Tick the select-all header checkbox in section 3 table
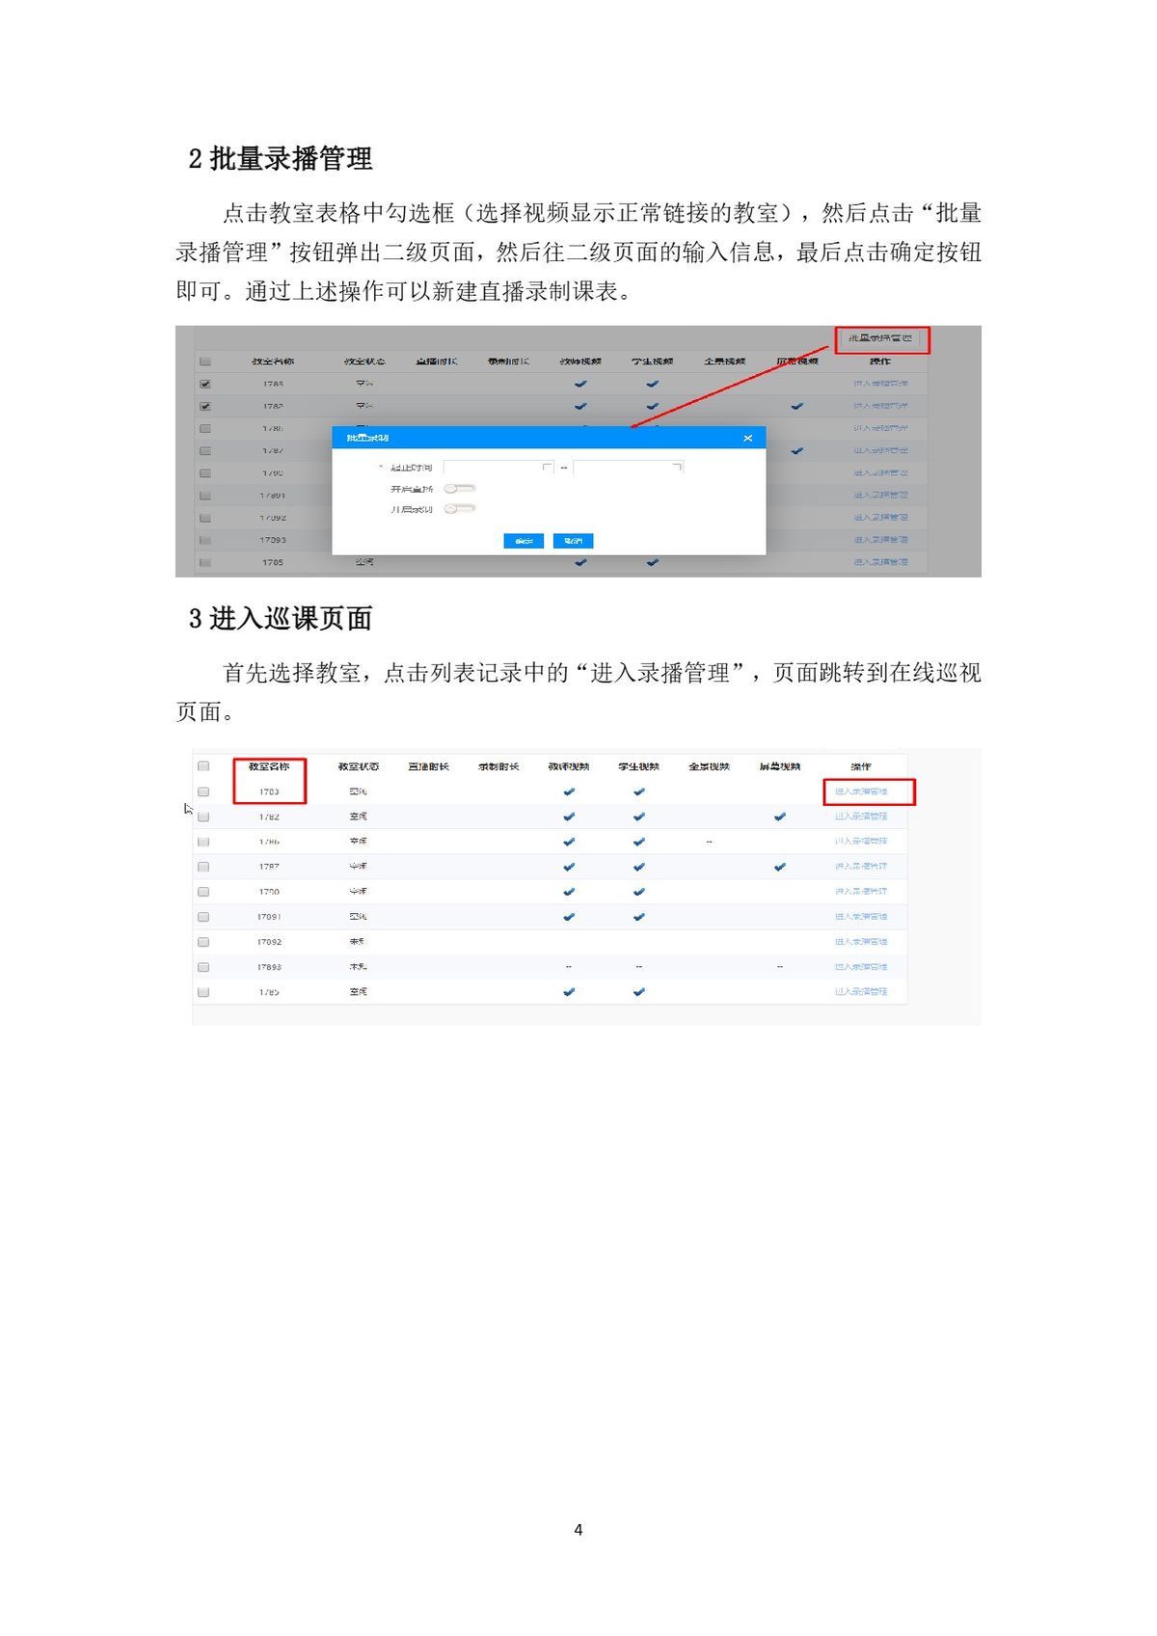Viewport: 1157px width, 1636px height. (203, 766)
